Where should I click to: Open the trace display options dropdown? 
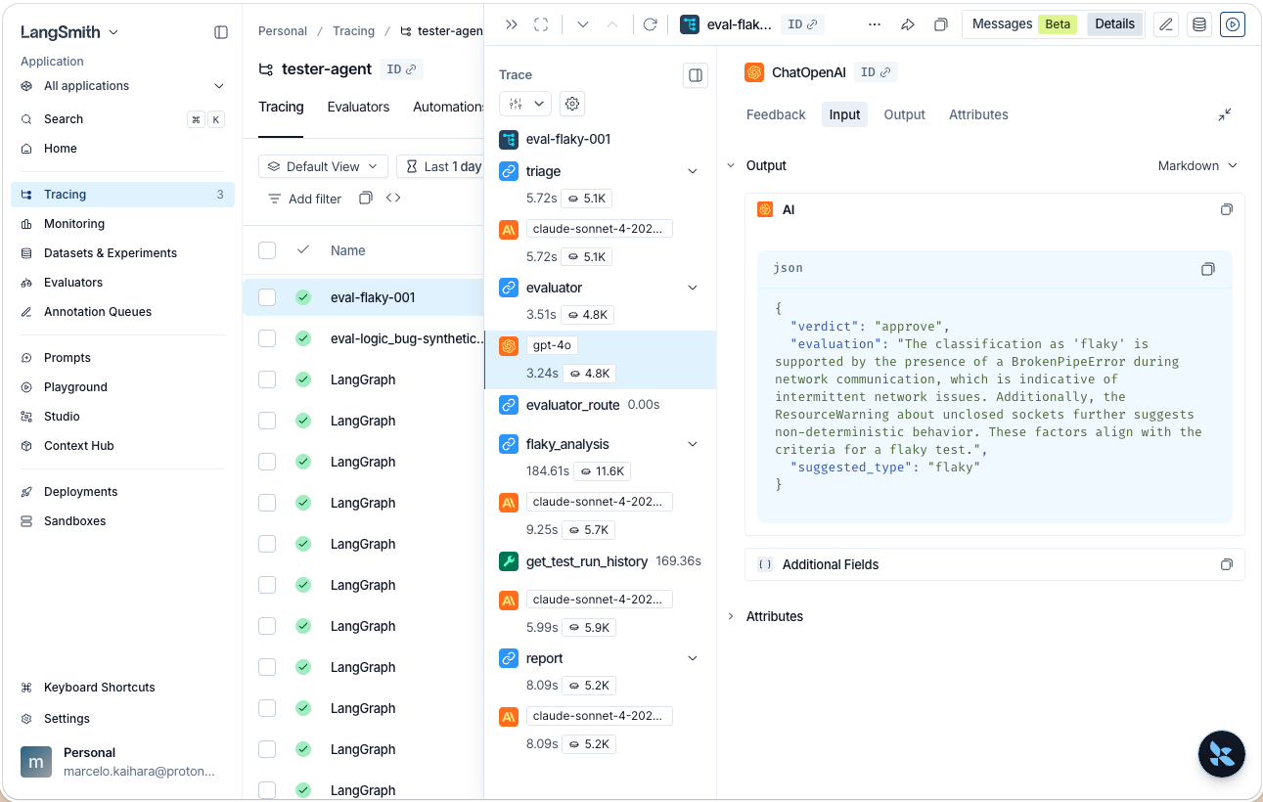pos(525,104)
